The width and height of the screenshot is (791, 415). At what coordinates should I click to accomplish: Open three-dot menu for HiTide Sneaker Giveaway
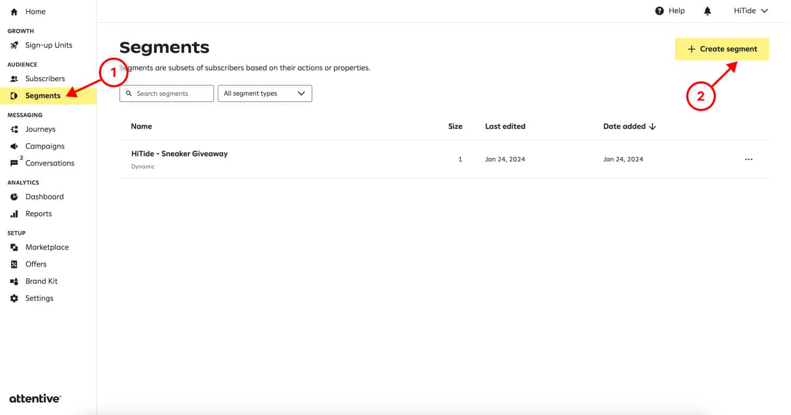(x=748, y=159)
